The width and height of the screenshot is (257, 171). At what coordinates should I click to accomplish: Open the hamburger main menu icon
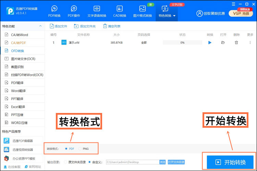pos(234,4)
